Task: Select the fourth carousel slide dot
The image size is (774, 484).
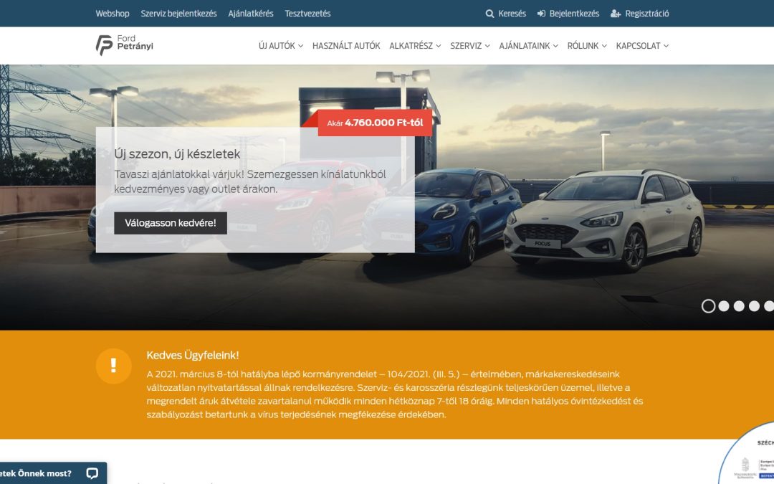Action: pos(754,306)
